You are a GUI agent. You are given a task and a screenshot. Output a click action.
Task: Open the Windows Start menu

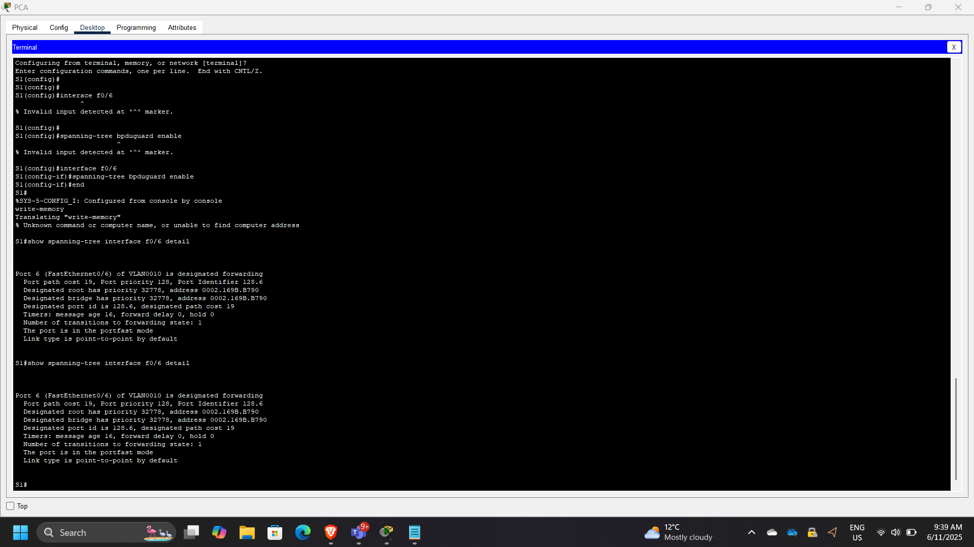click(20, 532)
